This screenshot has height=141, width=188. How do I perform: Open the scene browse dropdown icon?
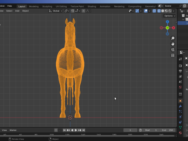(x=161, y=6)
